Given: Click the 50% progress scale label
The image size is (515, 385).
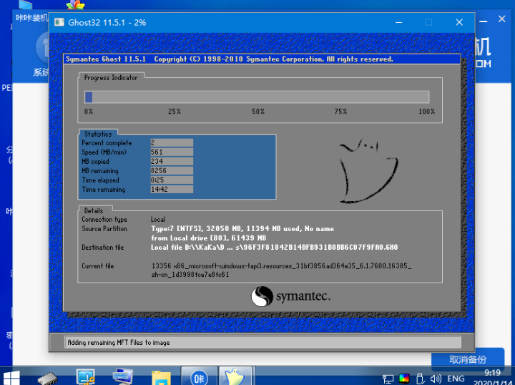Looking at the screenshot, I should pyautogui.click(x=258, y=112).
